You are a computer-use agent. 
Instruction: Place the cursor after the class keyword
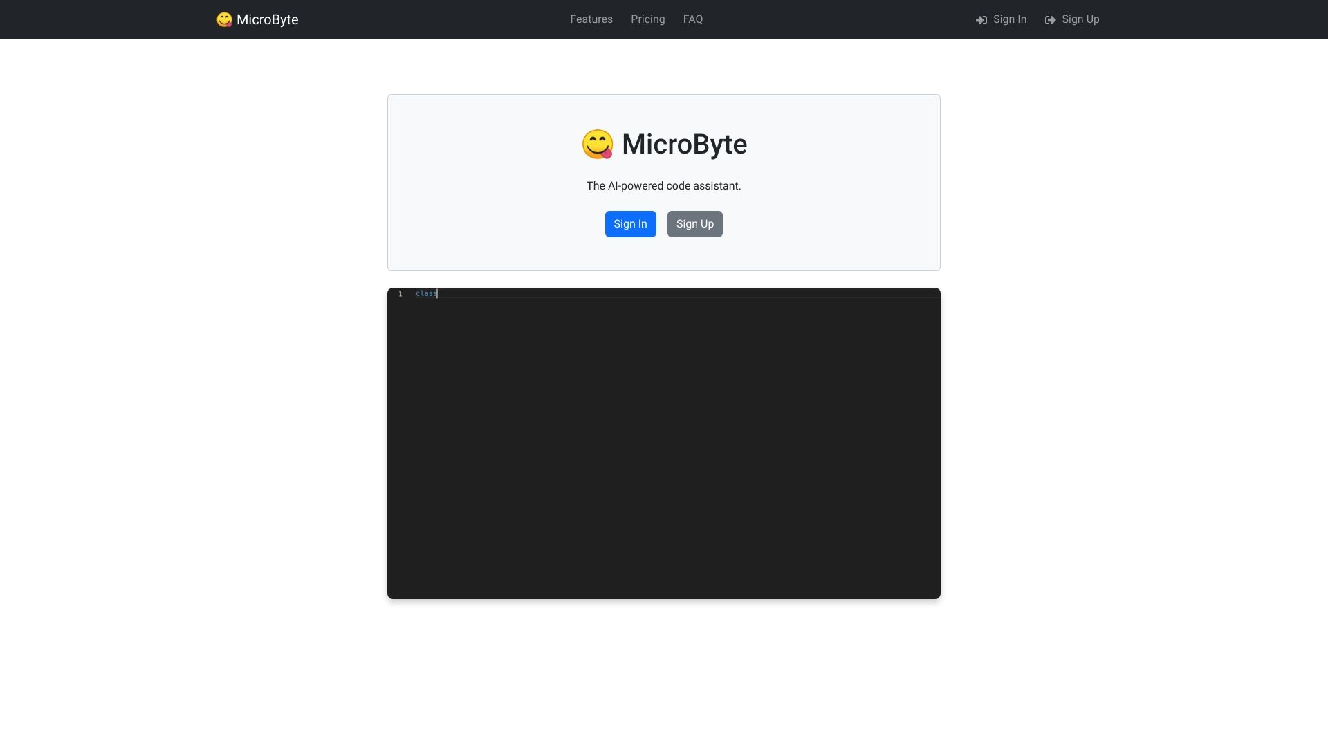click(x=436, y=293)
